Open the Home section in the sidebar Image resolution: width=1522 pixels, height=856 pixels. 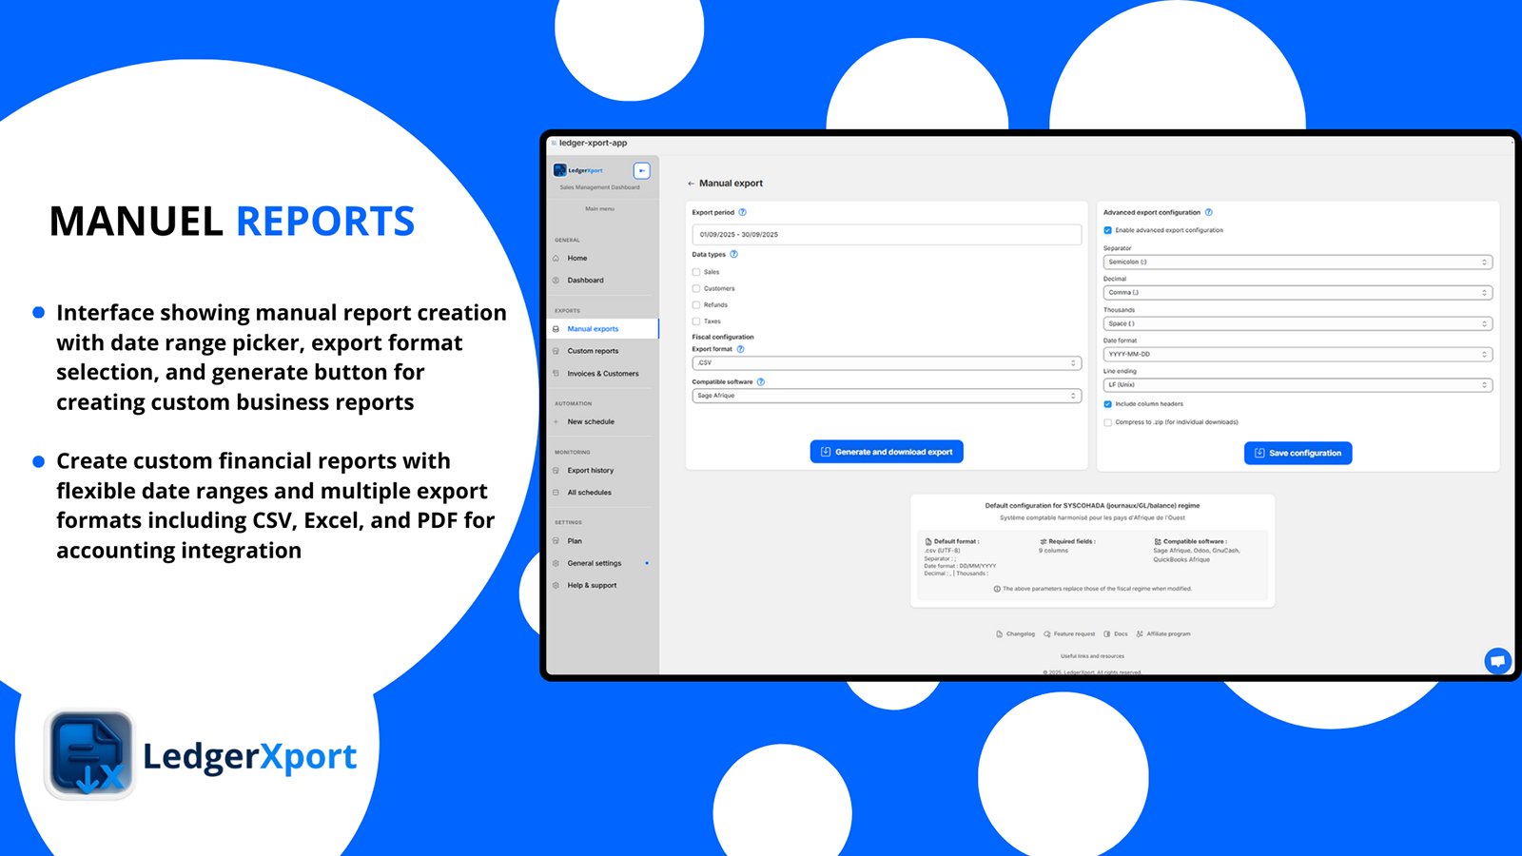pyautogui.click(x=576, y=258)
